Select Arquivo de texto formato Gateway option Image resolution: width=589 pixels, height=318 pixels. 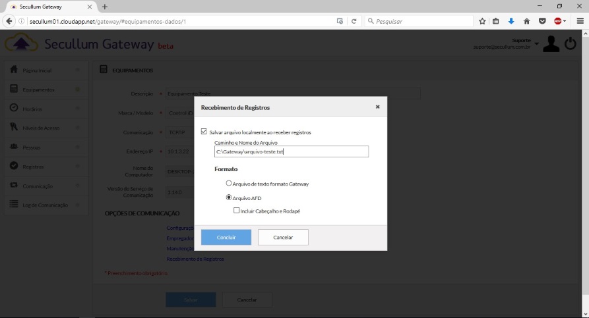click(229, 184)
